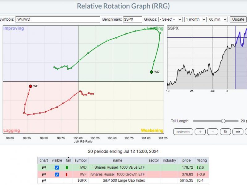Click the Improving quadrant label
Image resolution: width=247 pixels, height=185 pixels.
14,28
